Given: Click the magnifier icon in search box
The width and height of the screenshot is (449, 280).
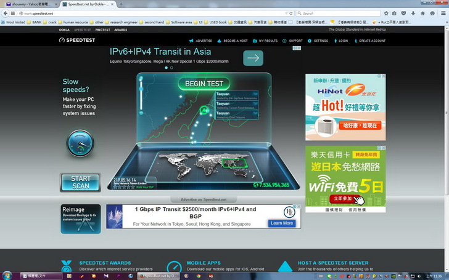Looking at the screenshot, I should [300, 13].
